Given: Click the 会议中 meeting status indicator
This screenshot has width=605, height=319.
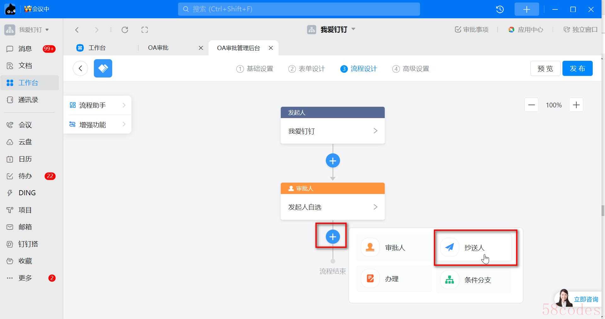Looking at the screenshot, I should coord(37,9).
